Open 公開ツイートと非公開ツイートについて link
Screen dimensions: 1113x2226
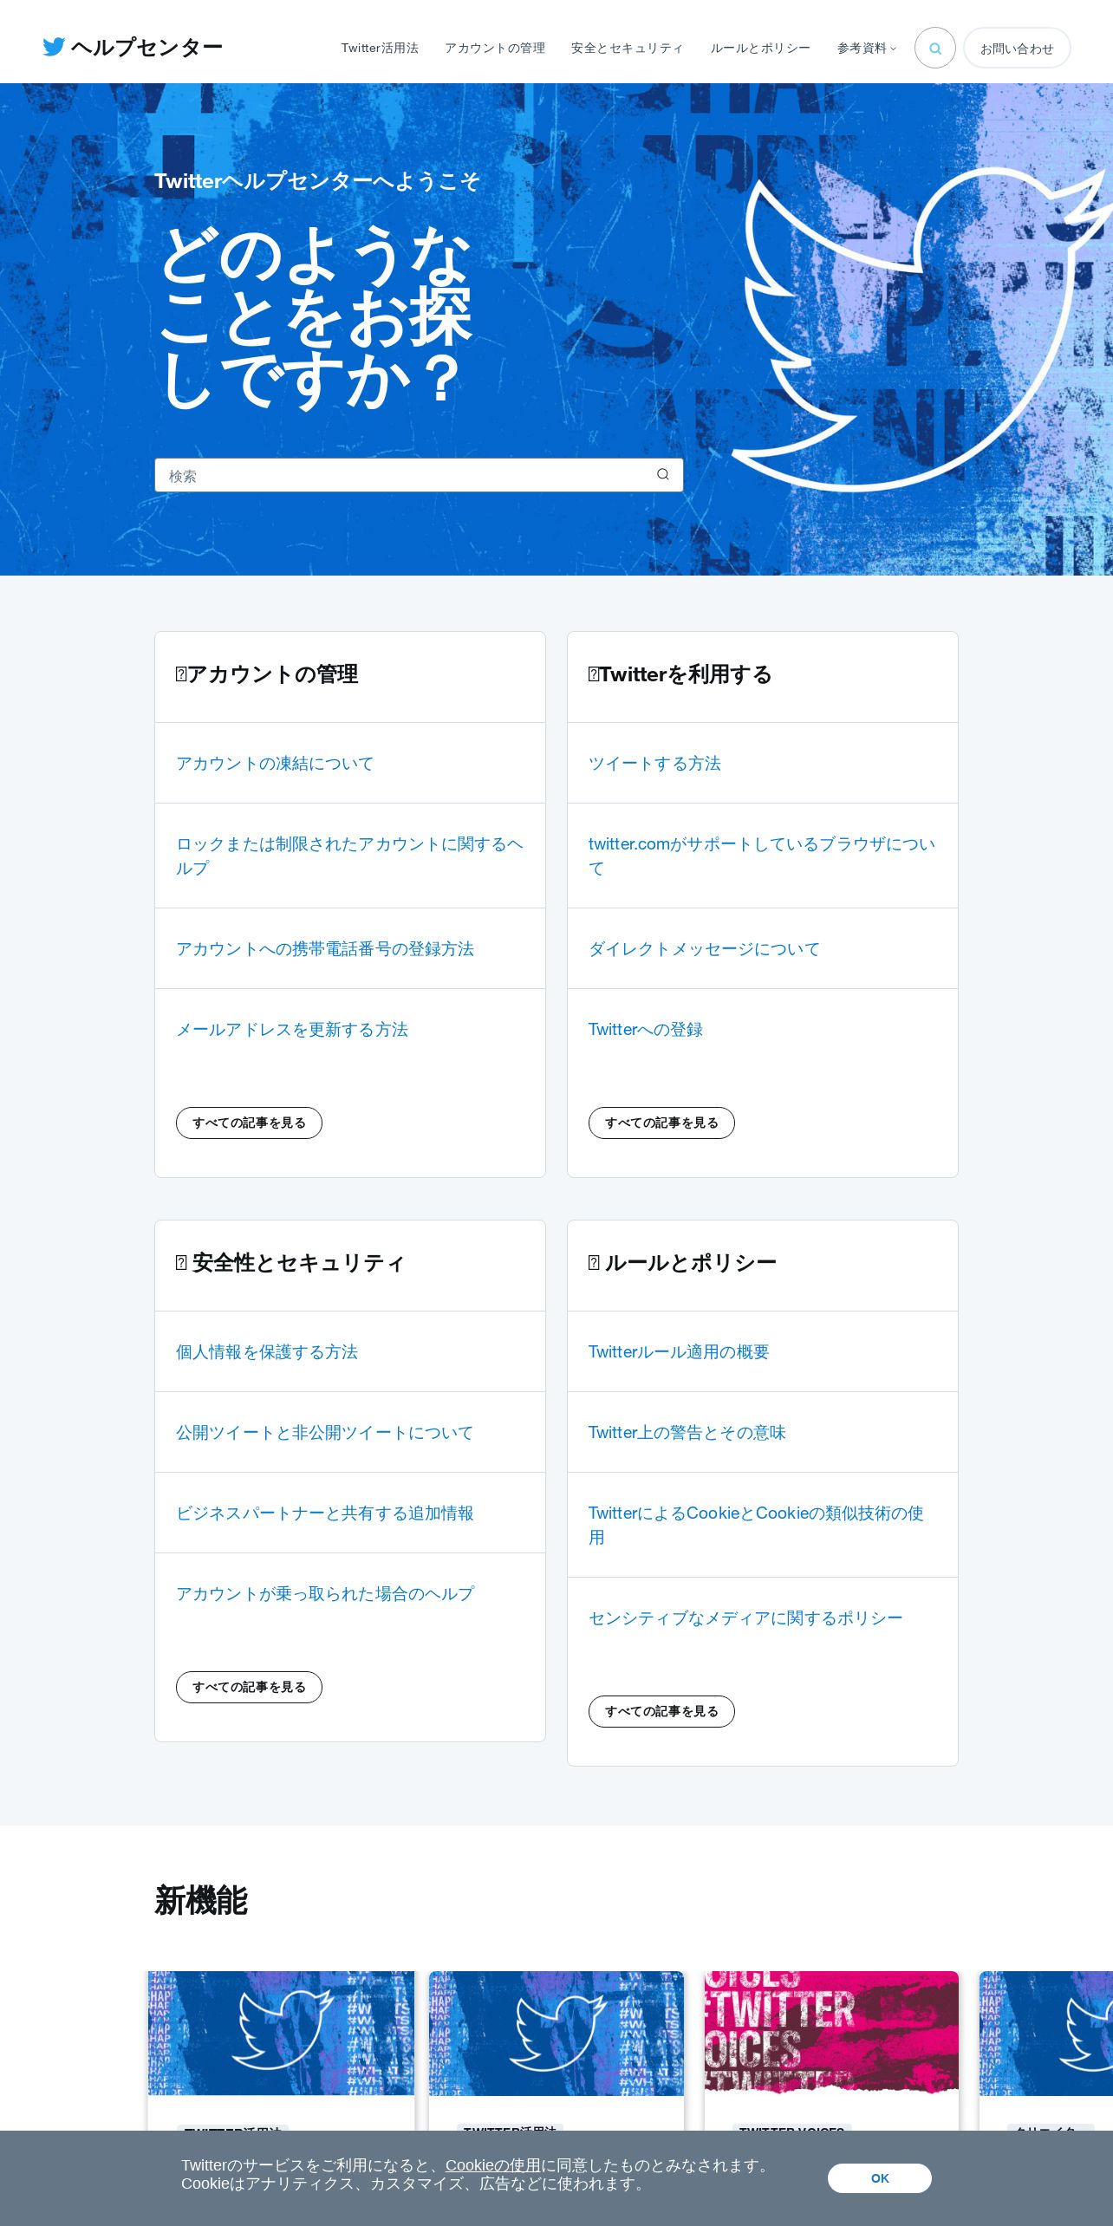tap(325, 1432)
